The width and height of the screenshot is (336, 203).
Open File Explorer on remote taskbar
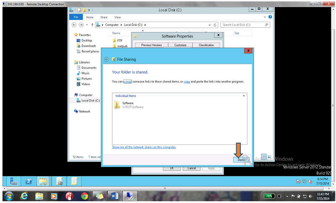43,181
